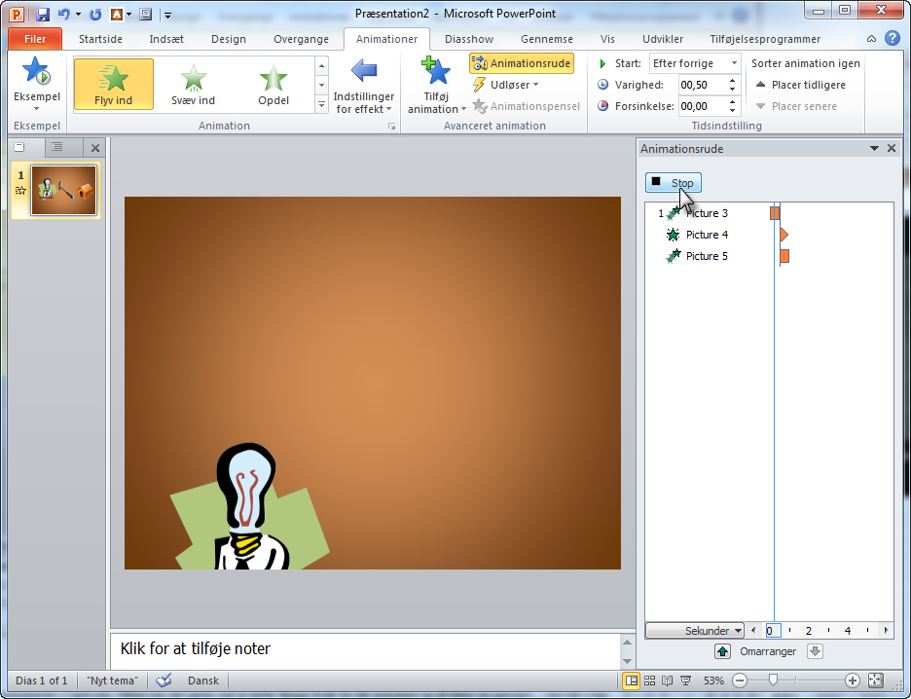Click the zoom slider handle

773,681
